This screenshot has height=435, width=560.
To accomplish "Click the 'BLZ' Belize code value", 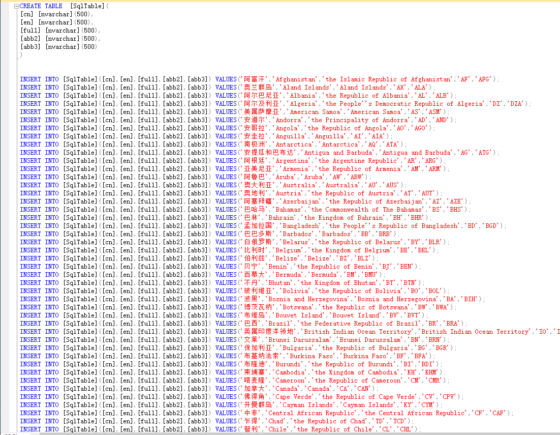I will 363,258.
